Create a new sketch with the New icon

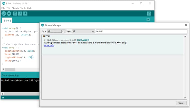click(x=15, y=14)
